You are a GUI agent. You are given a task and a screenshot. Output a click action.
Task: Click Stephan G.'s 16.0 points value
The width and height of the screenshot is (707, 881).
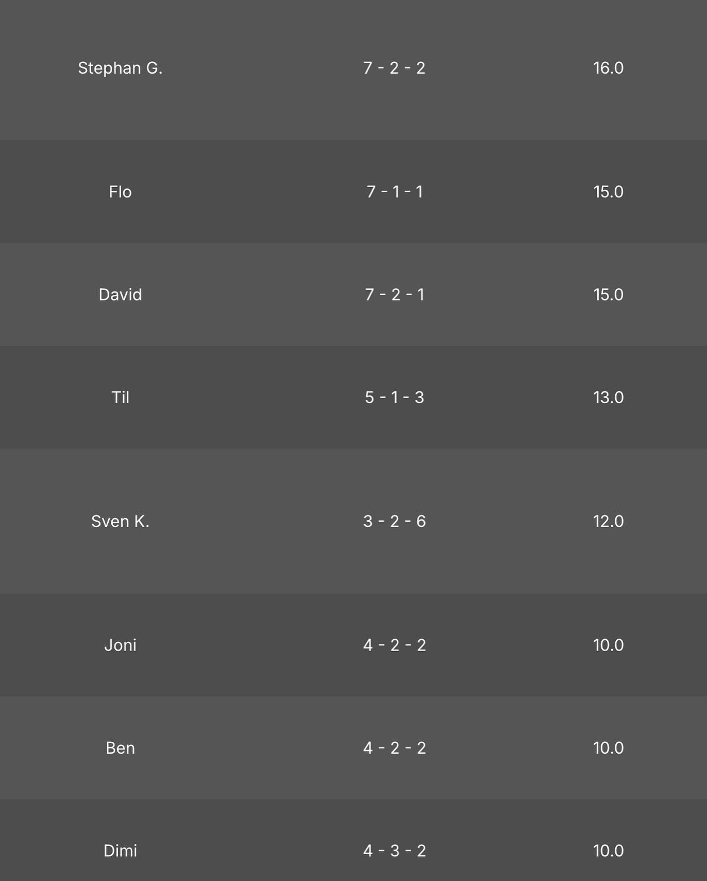608,68
